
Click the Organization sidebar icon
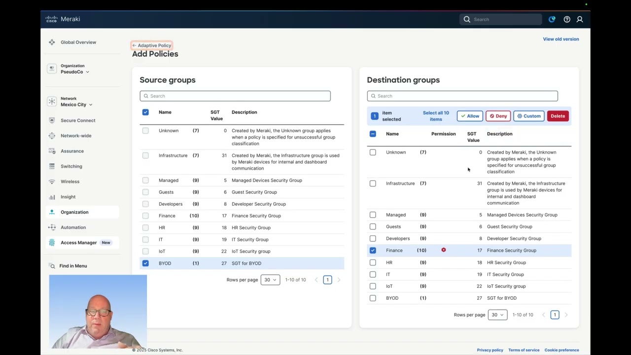[52, 212]
